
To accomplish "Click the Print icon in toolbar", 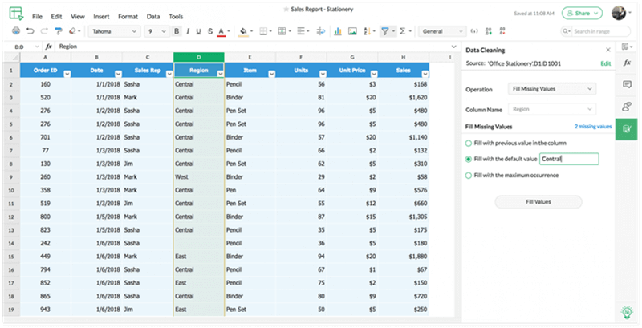I will point(16,31).
